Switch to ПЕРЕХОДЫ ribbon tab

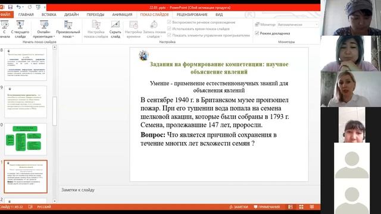click(95, 14)
